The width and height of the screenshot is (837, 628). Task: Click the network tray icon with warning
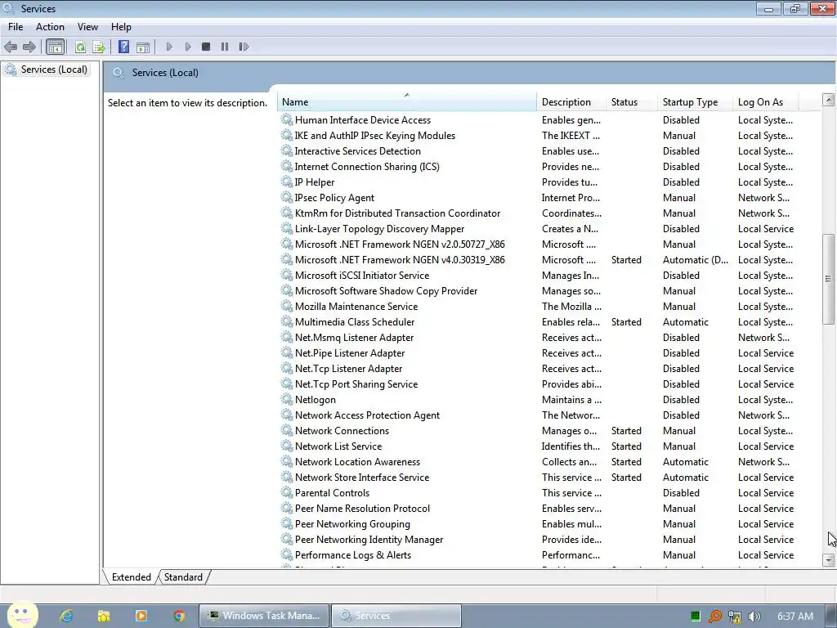click(735, 617)
